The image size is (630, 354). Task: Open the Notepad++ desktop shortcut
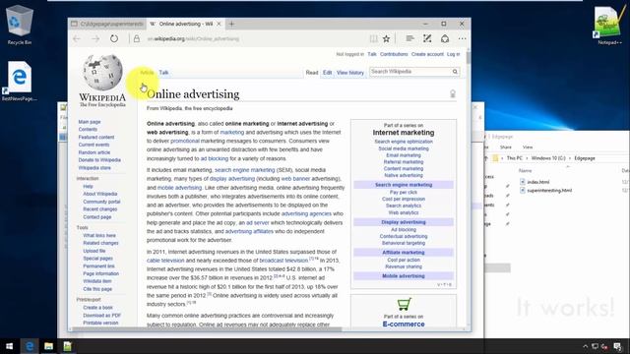[x=609, y=25]
